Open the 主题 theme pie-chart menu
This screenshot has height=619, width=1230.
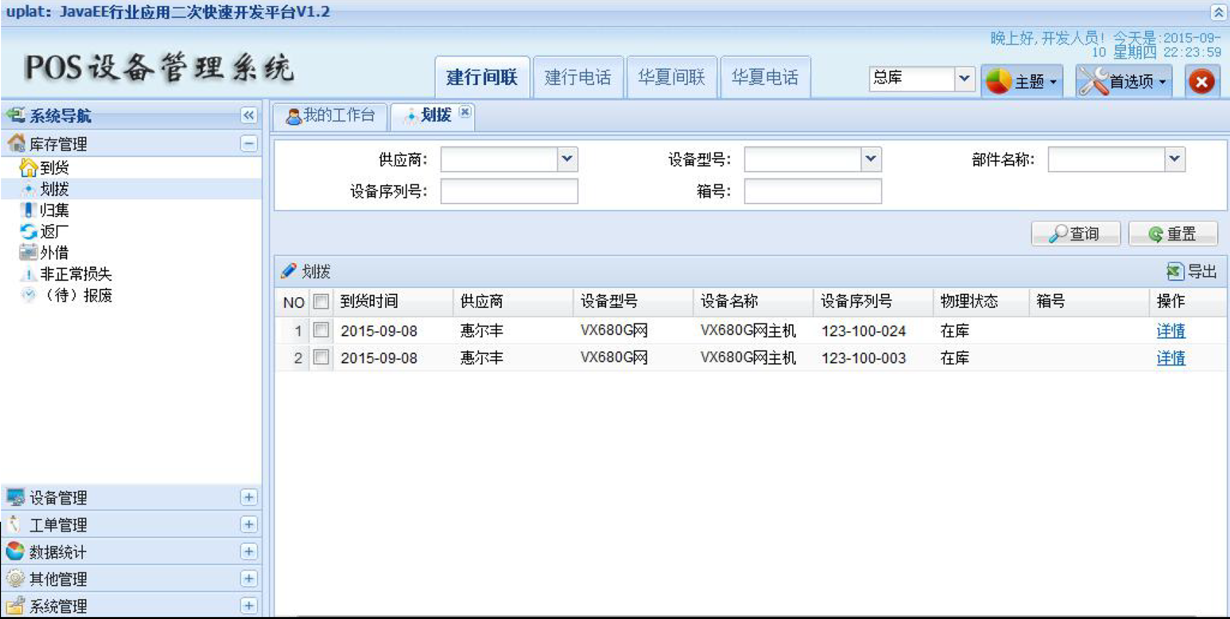click(1022, 82)
